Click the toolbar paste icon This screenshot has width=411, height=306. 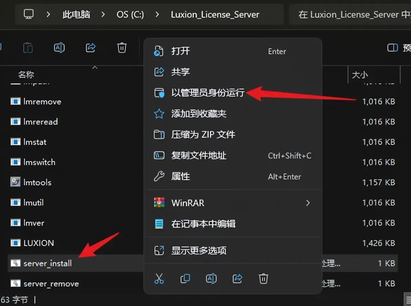[28, 48]
